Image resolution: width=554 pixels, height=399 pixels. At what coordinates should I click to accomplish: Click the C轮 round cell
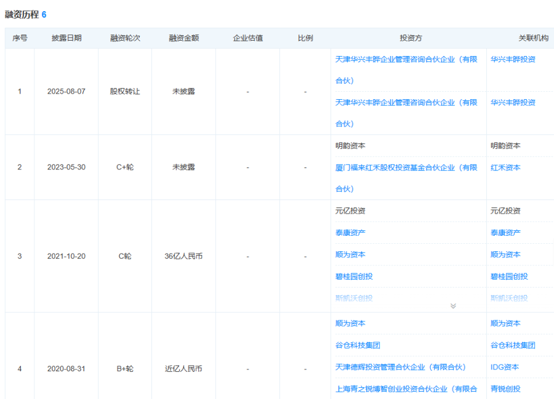[x=125, y=256]
